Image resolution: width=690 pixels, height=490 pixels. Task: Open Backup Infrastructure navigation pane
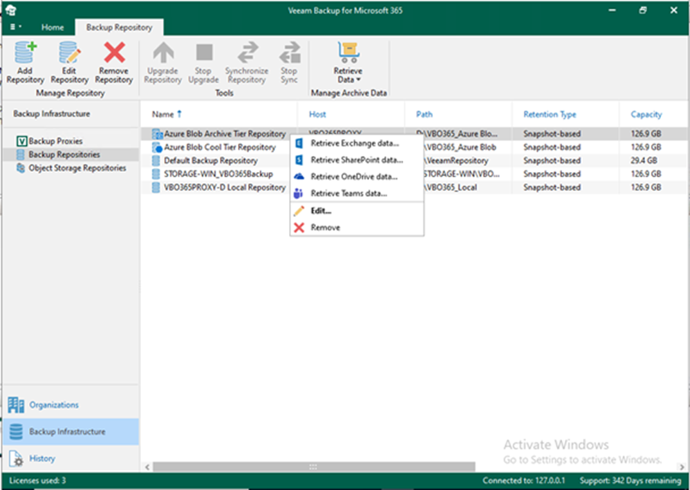(x=71, y=431)
